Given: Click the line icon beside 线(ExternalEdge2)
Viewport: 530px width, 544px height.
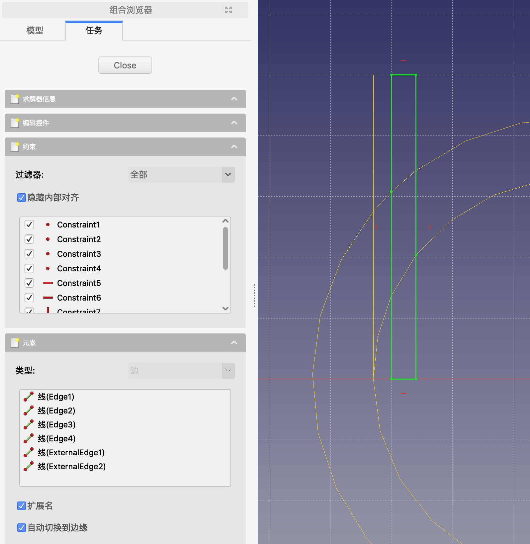Looking at the screenshot, I should pyautogui.click(x=29, y=466).
